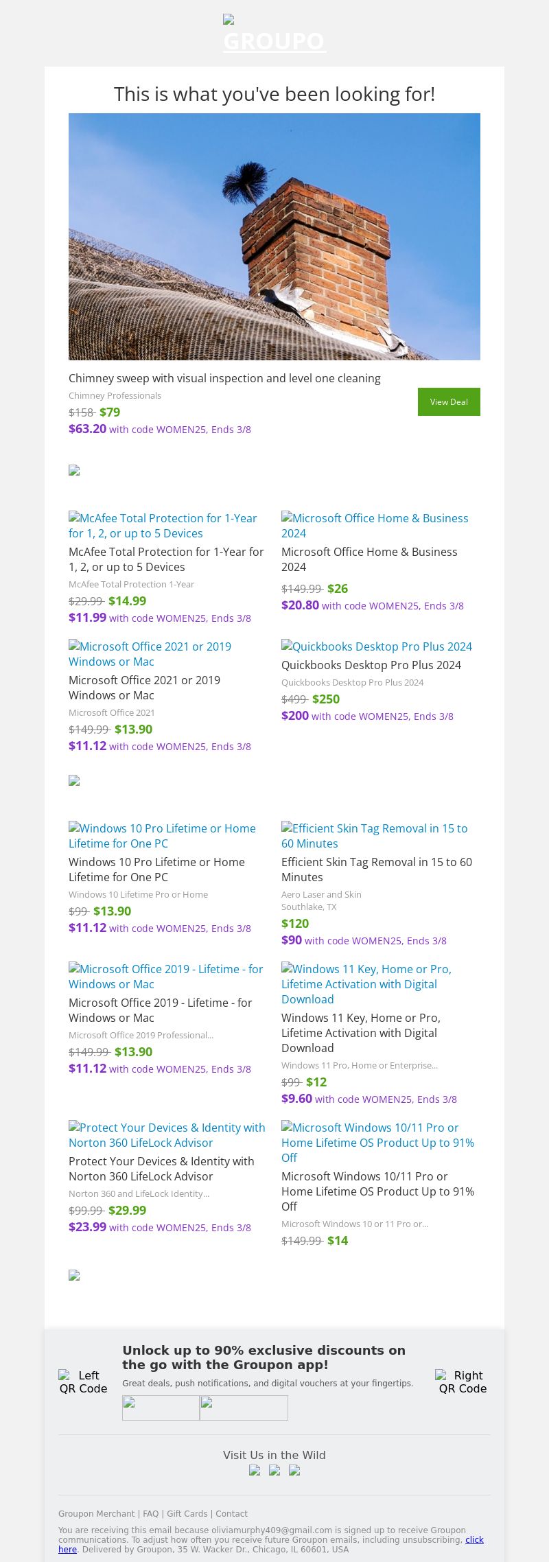Click the 'click here' unsubscribe link

[x=474, y=1539]
